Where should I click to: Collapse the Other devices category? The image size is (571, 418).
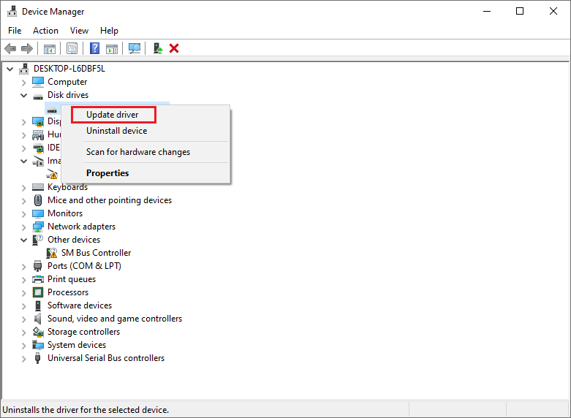point(23,240)
